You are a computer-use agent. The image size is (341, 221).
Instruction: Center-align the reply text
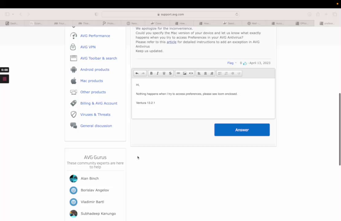(205, 73)
